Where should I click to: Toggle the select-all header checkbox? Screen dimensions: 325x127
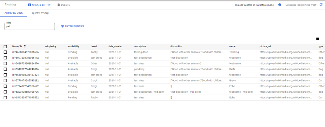[x=5, y=46]
